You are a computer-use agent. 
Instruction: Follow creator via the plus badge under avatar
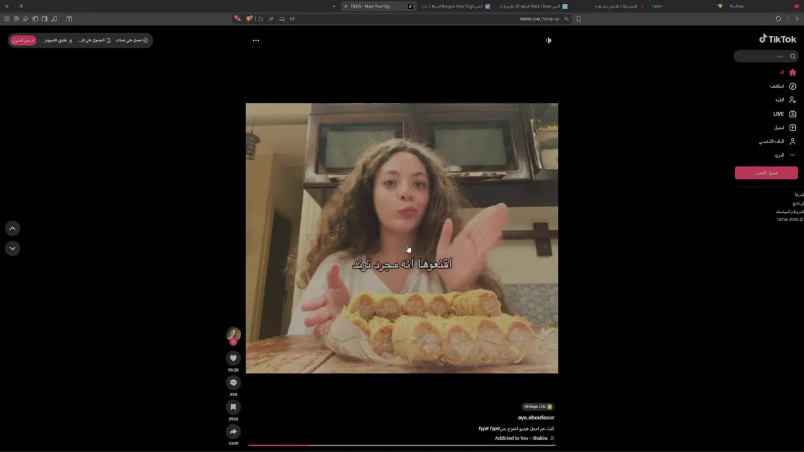(x=233, y=342)
